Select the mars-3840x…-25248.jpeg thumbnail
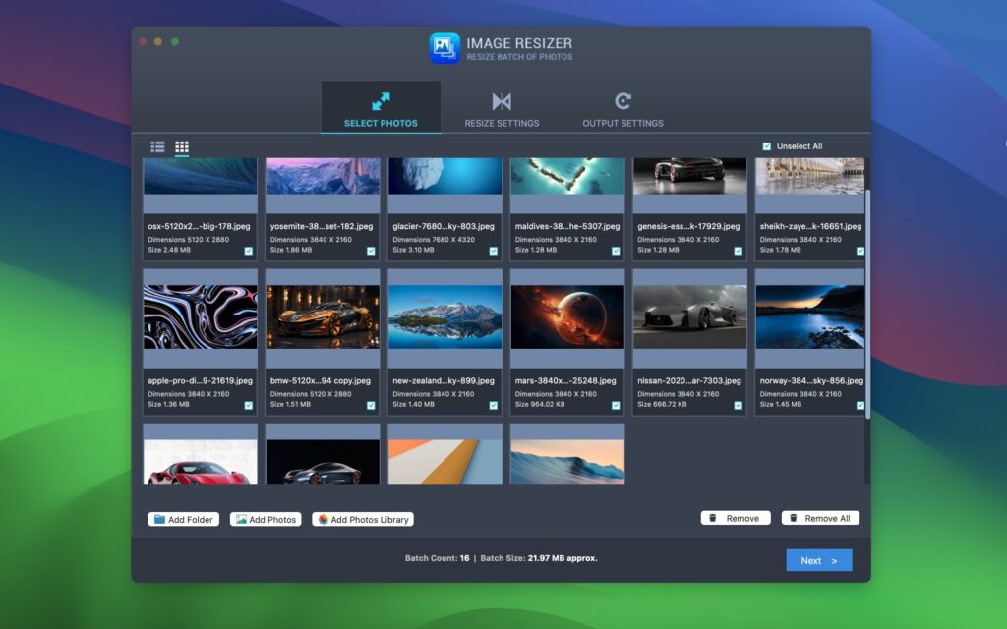The width and height of the screenshot is (1007, 629). click(566, 314)
